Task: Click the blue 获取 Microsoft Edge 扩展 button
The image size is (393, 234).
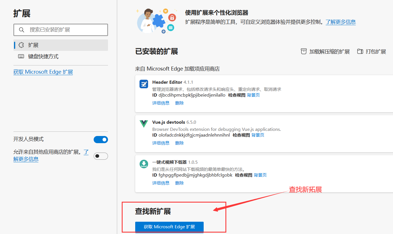Action: (169, 227)
